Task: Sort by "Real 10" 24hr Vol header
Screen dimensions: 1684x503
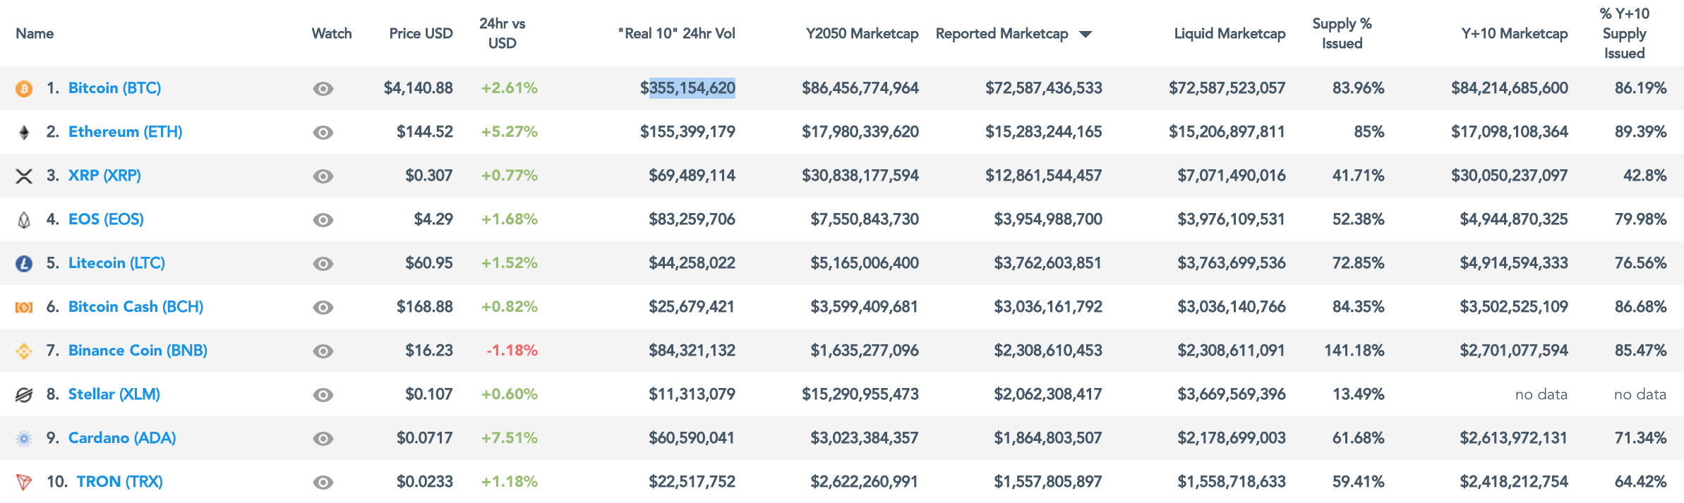Action: 676,33
